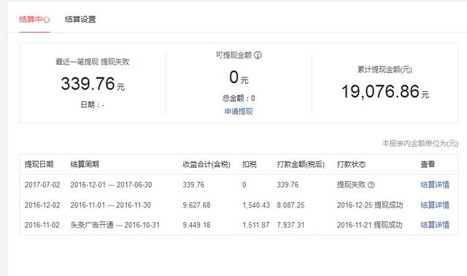Click the 日期：- text
The height and width of the screenshot is (276, 467).
(93, 105)
